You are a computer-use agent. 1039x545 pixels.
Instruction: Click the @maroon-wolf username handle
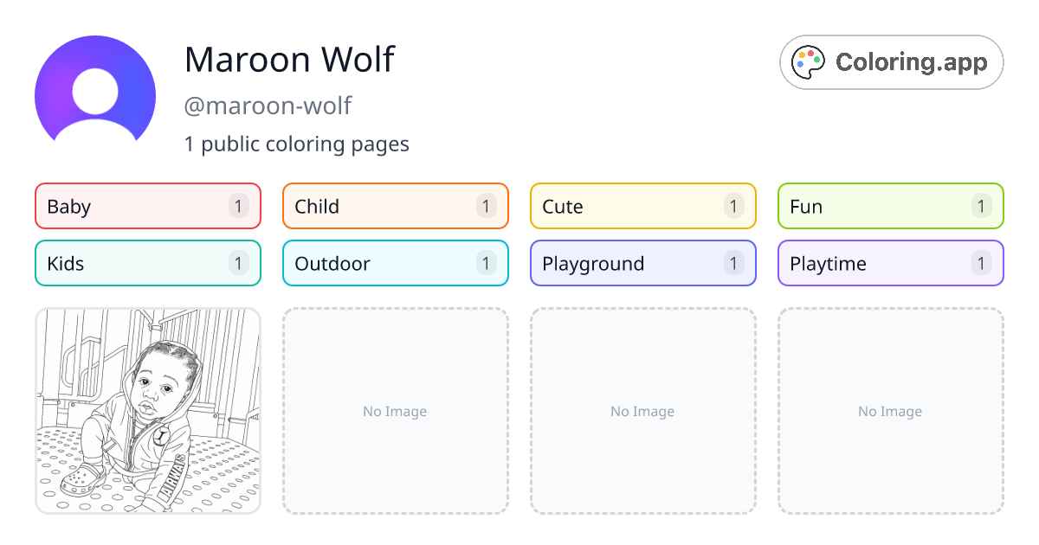click(x=268, y=106)
